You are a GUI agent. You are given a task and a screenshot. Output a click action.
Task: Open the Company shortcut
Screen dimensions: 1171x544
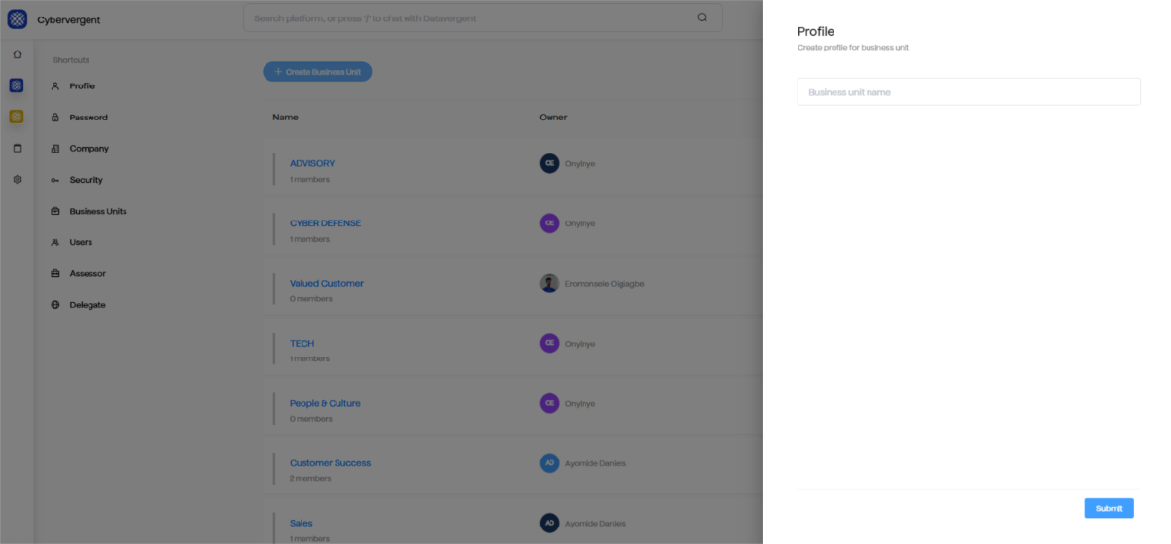pos(89,149)
